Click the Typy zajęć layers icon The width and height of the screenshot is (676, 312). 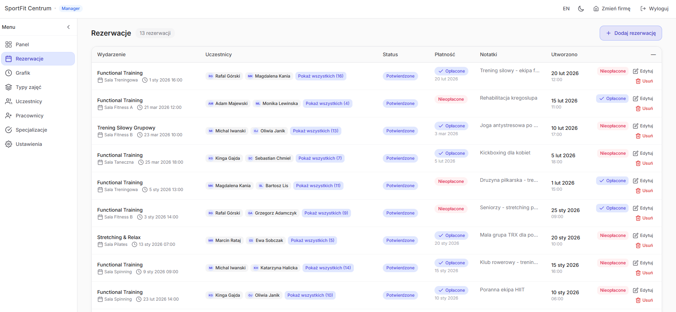pyautogui.click(x=9, y=87)
